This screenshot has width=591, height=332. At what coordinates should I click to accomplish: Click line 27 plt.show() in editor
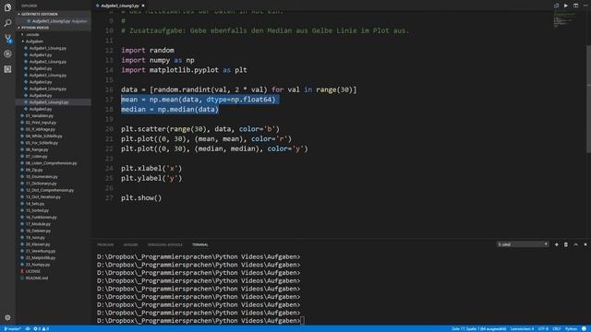coord(141,198)
